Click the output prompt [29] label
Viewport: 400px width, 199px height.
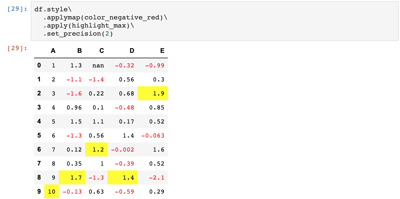[17, 49]
